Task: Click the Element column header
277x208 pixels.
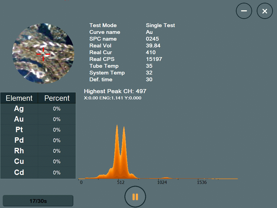Action: click(19, 98)
